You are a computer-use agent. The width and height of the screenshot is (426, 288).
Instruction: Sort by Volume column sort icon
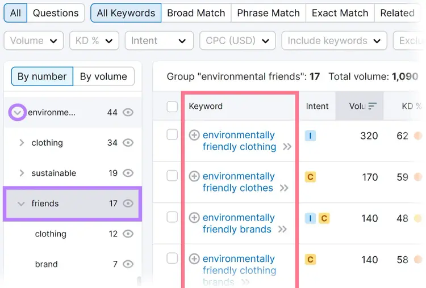coord(372,106)
